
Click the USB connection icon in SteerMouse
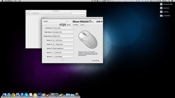[x=98, y=22]
